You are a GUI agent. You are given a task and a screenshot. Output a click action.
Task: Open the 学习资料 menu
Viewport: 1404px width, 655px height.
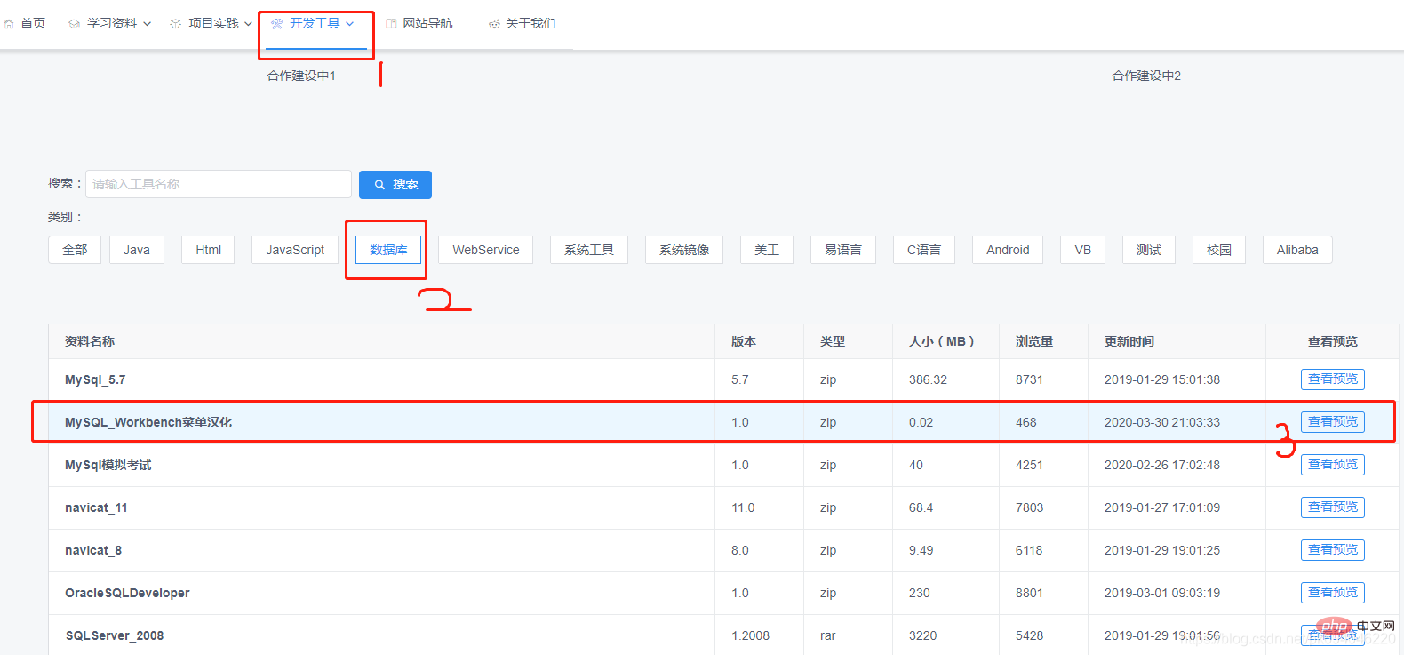pos(110,24)
